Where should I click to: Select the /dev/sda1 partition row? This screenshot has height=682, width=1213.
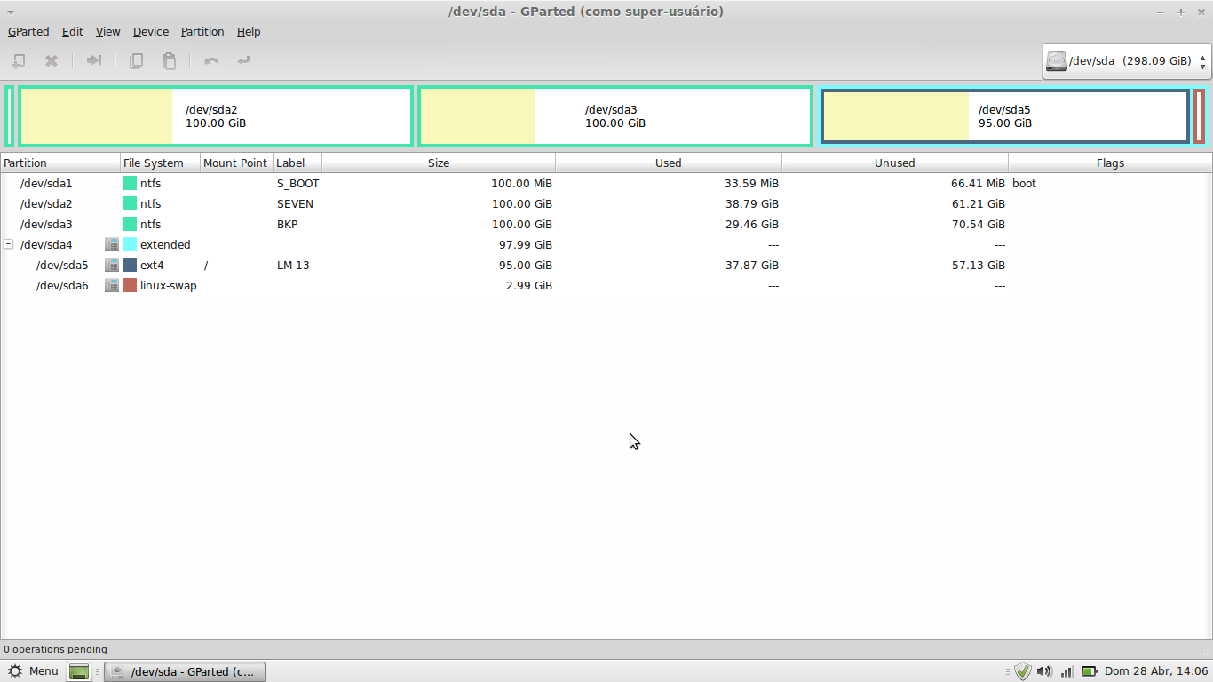point(606,183)
